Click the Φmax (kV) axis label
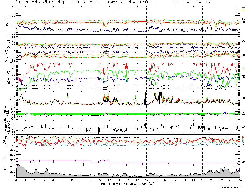 [x=8, y=41]
